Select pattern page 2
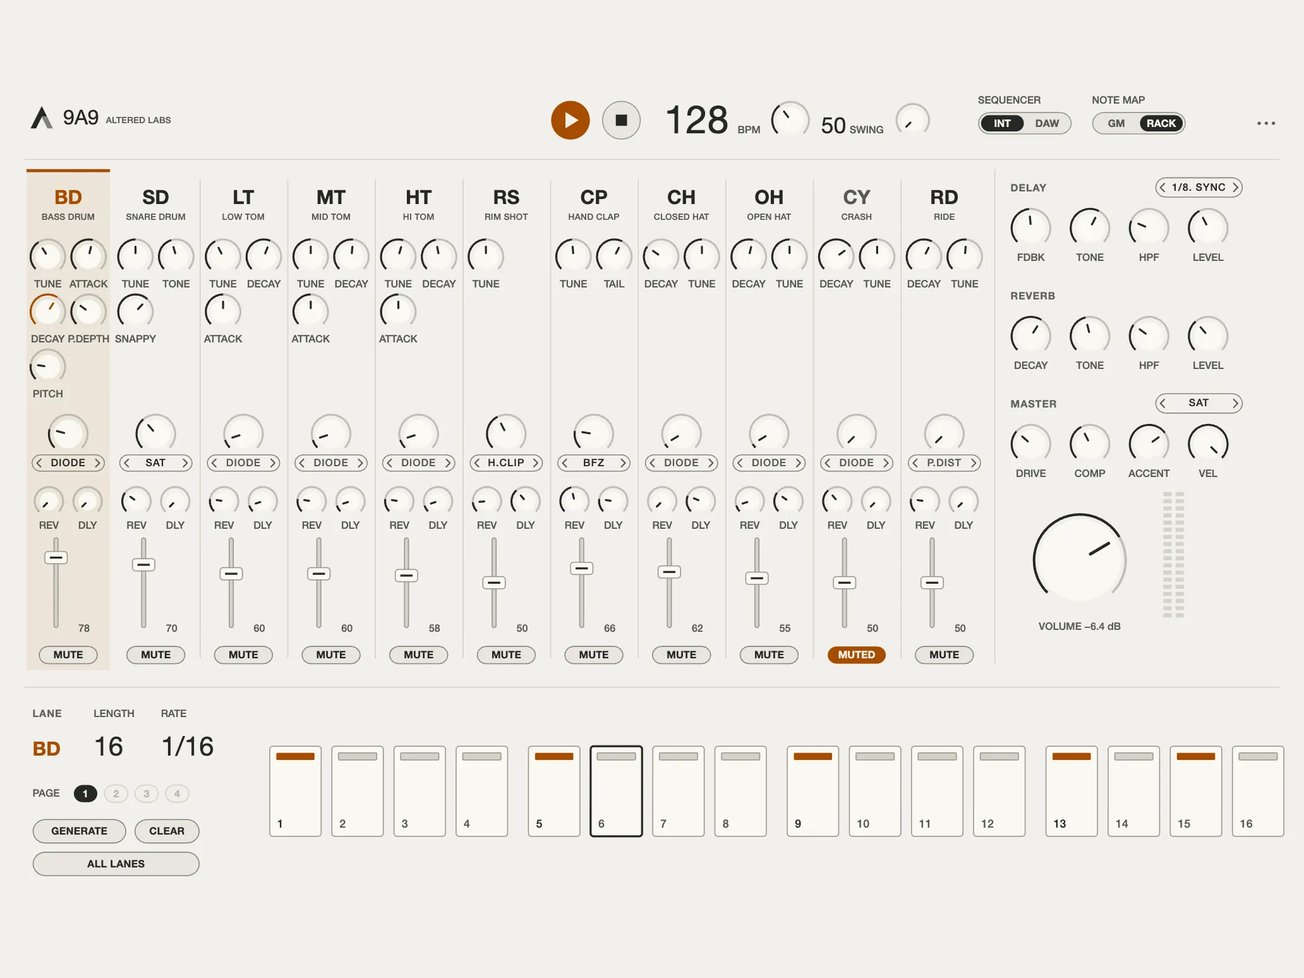 [x=116, y=794]
